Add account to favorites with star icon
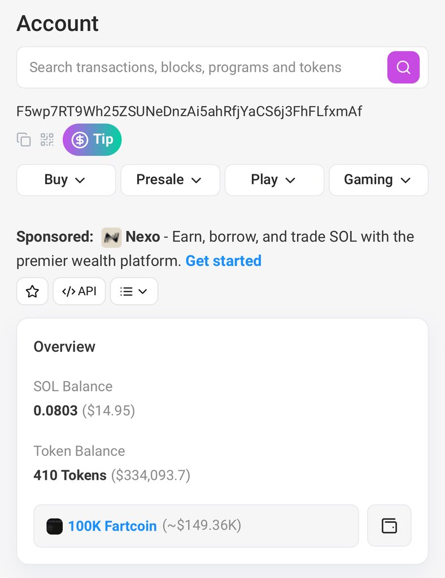 pyautogui.click(x=32, y=291)
